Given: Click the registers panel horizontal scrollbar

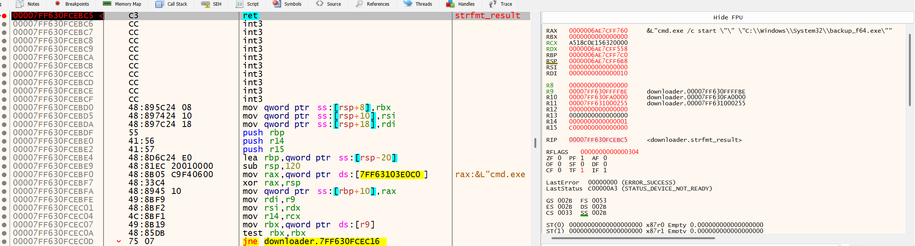Looking at the screenshot, I should point(633,238).
